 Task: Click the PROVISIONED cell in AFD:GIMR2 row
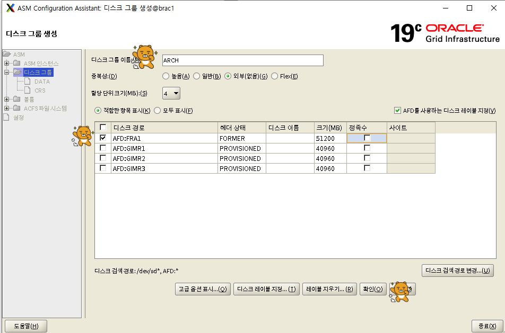(x=242, y=158)
